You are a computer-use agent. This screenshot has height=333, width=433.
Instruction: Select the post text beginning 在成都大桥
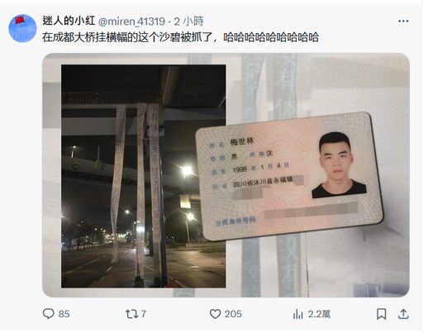[181, 37]
